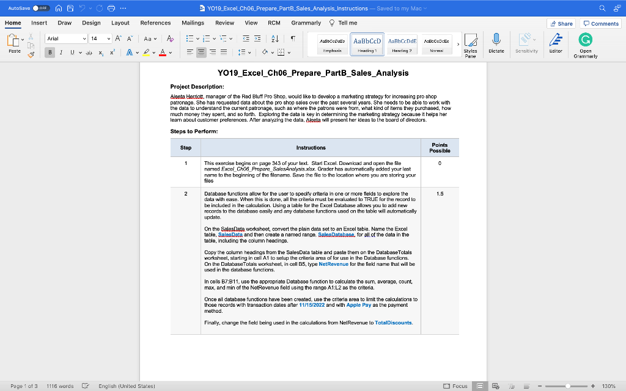Cut selection with scissors icon
This screenshot has height=391, width=626.
tap(31, 37)
